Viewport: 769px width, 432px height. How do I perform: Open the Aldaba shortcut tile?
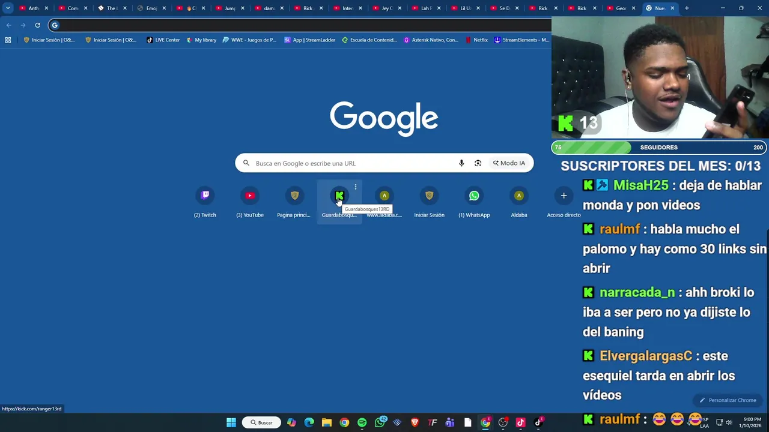tap(519, 202)
